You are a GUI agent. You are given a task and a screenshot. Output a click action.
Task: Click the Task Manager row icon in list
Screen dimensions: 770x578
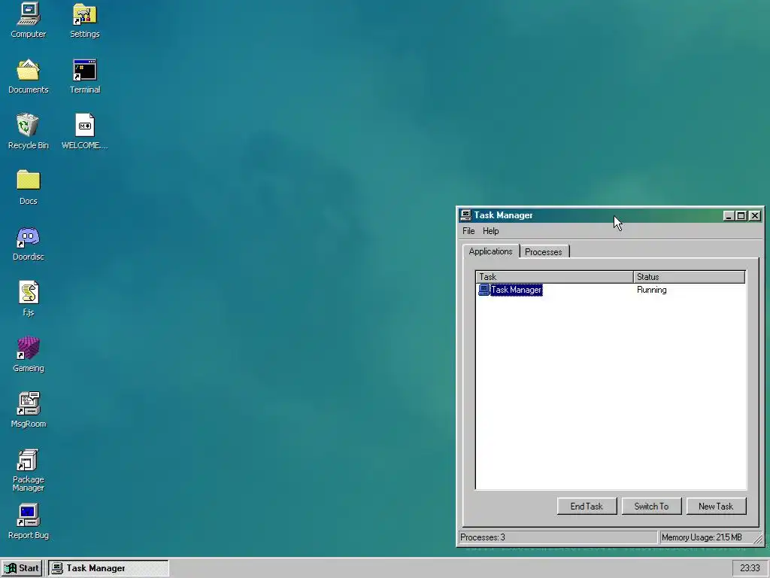(484, 290)
